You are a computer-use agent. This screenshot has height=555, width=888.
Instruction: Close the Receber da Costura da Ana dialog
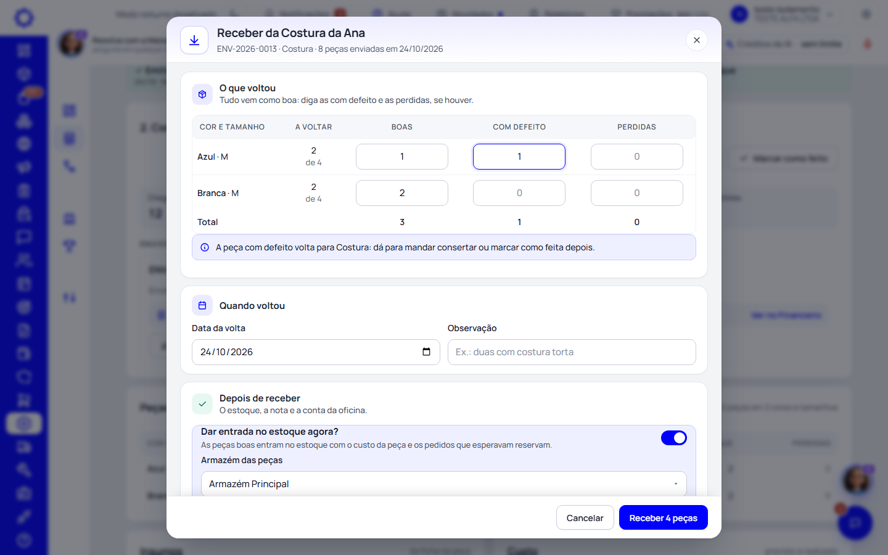click(697, 40)
